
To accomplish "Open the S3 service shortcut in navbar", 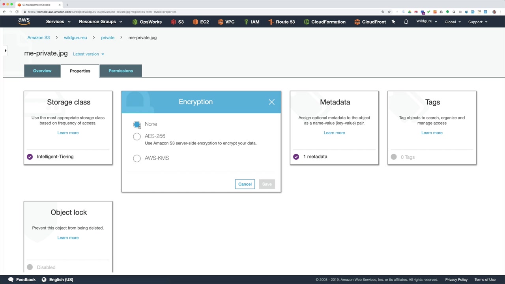I will coord(178,22).
